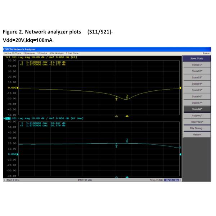The image size is (216, 216).
Task: Open the Mkr/Analysis menu
Action: [x=57, y=53]
